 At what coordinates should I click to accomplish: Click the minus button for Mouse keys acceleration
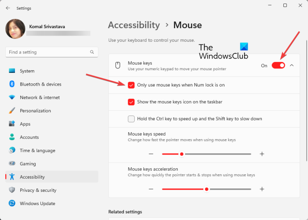(151, 189)
